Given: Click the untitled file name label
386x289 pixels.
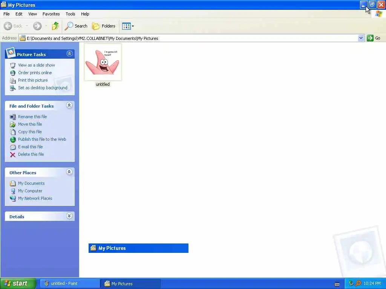Looking at the screenshot, I should click(x=103, y=84).
